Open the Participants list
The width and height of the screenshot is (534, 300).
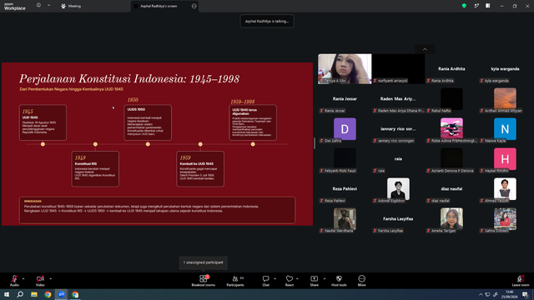(x=235, y=281)
